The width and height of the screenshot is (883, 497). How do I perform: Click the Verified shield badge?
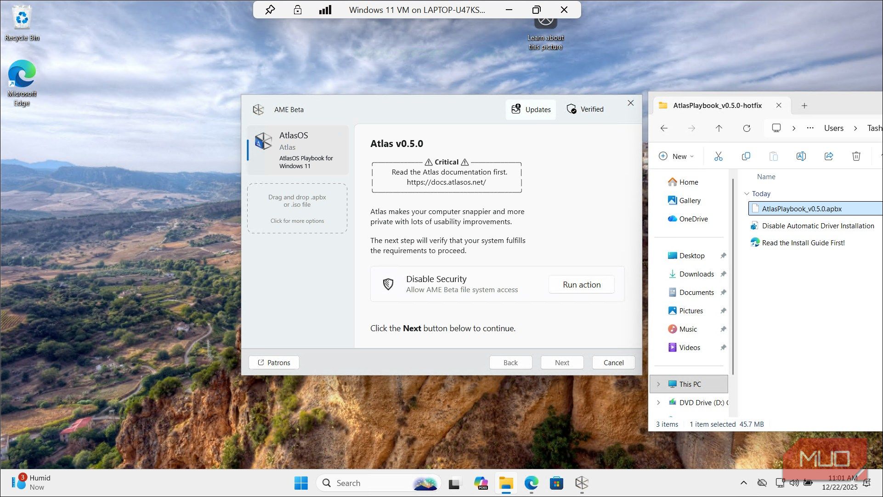[x=585, y=109]
